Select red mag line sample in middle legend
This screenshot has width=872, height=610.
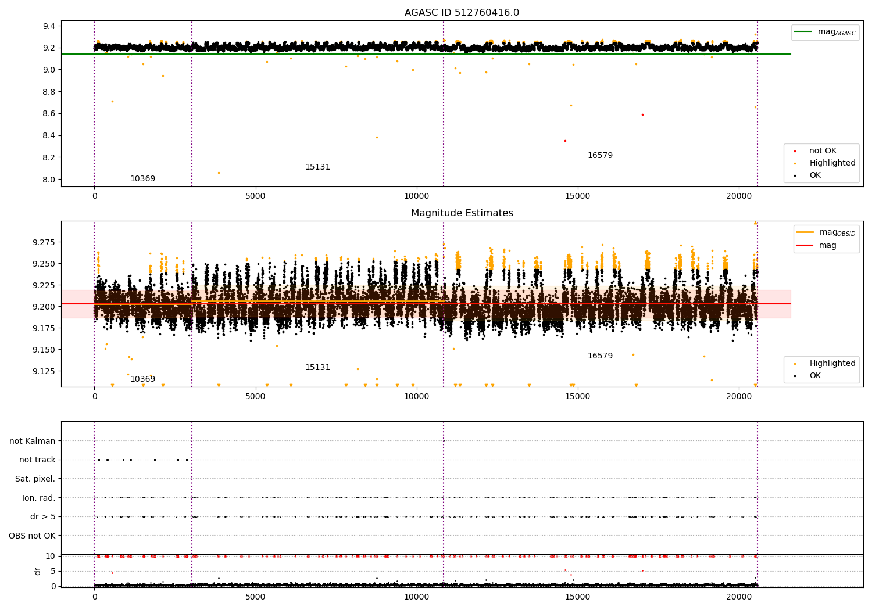click(805, 245)
